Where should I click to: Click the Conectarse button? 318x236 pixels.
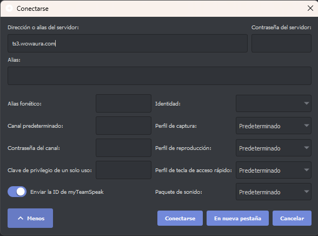(180, 218)
